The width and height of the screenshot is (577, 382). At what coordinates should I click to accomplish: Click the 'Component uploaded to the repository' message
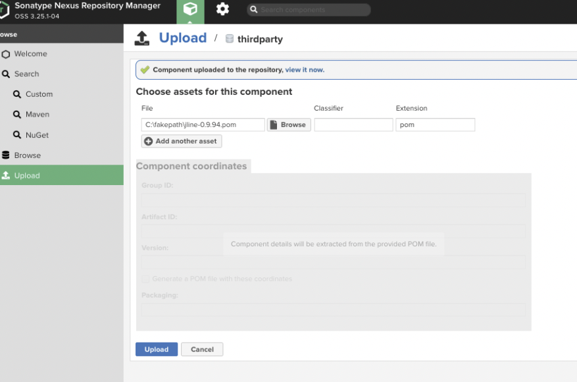pyautogui.click(x=218, y=70)
